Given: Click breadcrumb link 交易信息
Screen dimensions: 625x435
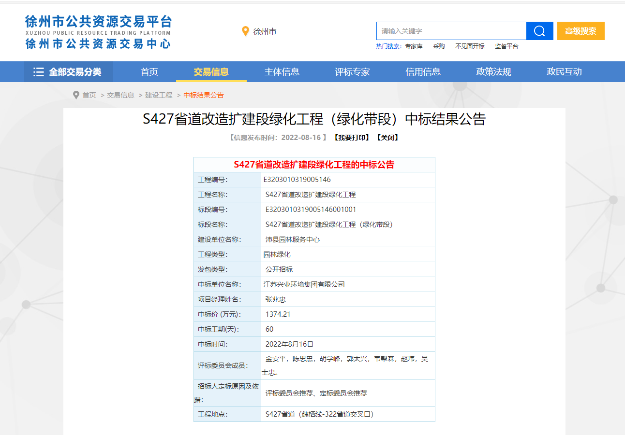Looking at the screenshot, I should [x=120, y=95].
